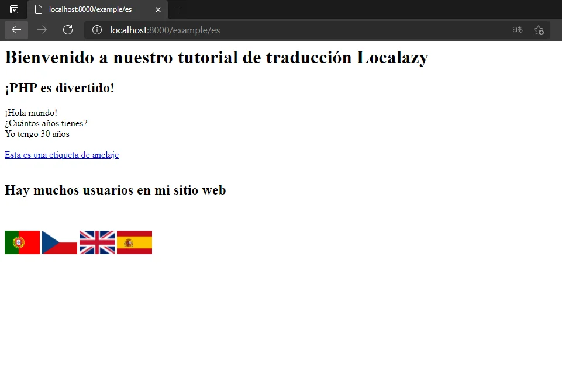
Task: Refresh the localhost page
Action: 68,30
